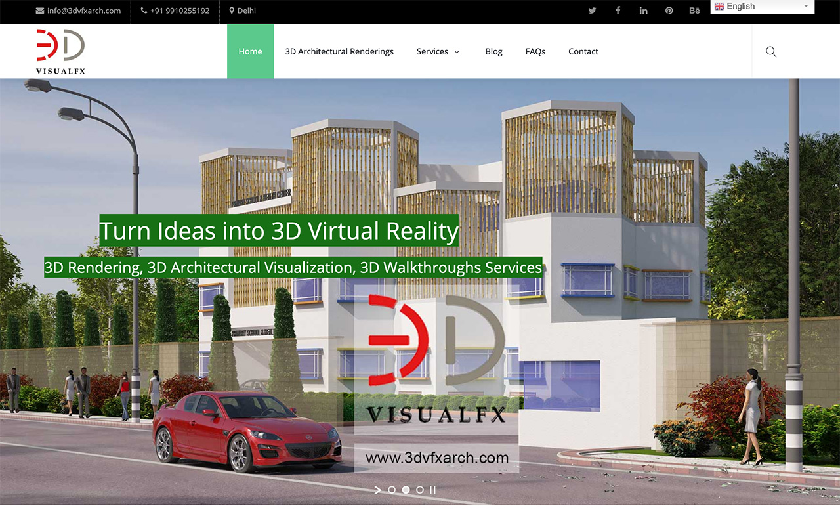Go to the Home menu item
The height and width of the screenshot is (512, 840).
tap(250, 51)
